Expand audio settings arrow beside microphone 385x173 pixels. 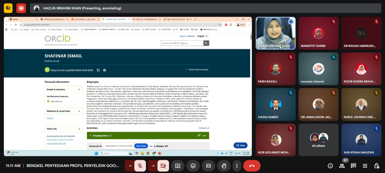coord(129,165)
